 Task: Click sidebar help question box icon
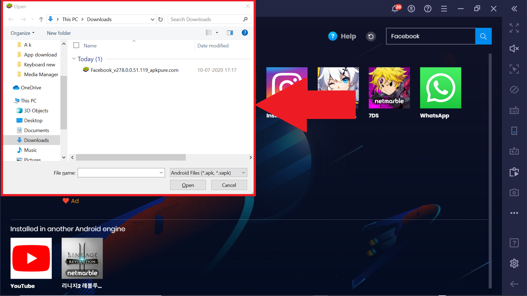[x=514, y=243]
